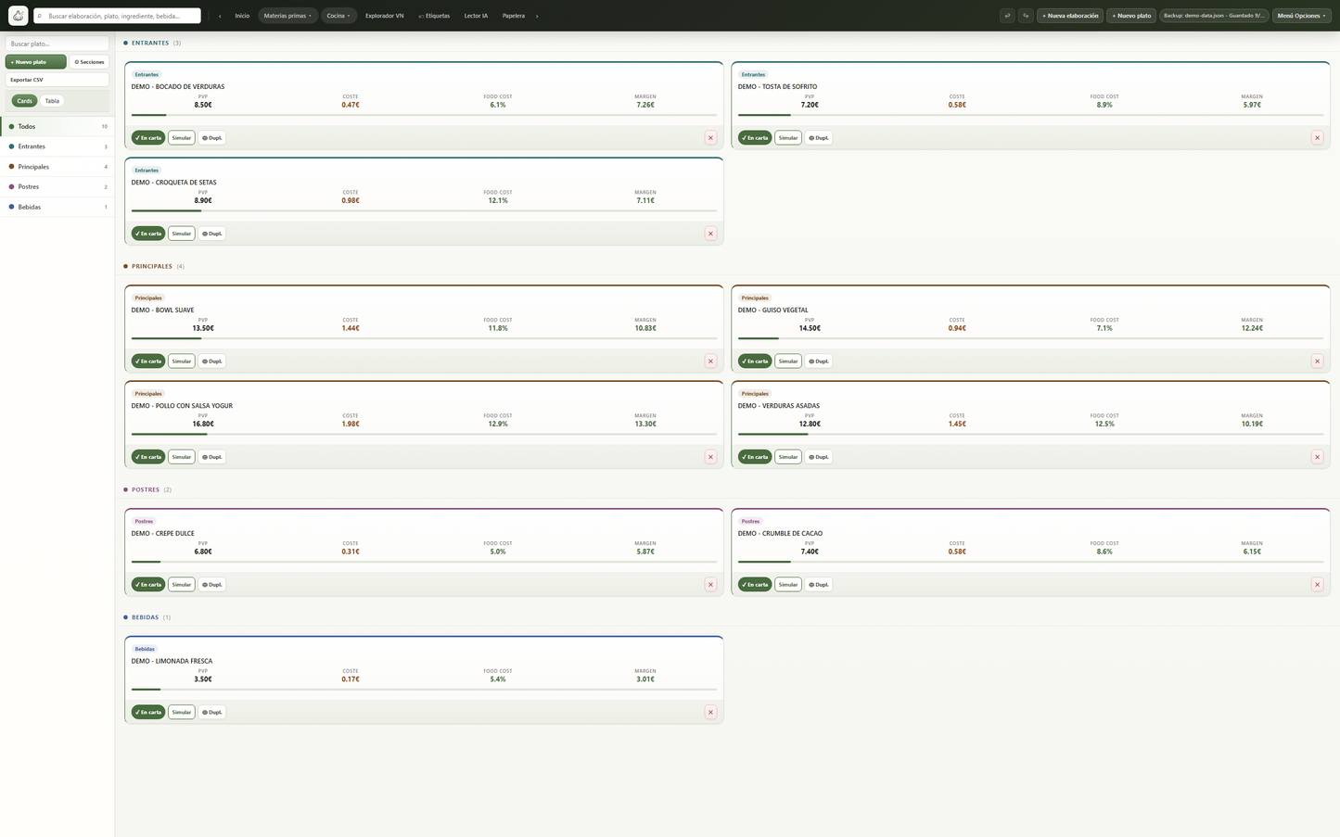Image resolution: width=1340 pixels, height=837 pixels.
Task: Open the Menú Opciones dropdown
Action: click(1301, 16)
